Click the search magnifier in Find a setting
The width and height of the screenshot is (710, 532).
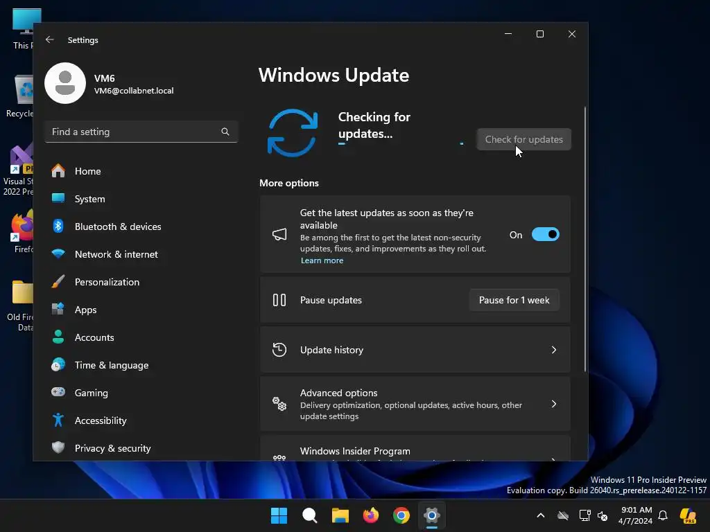tap(225, 132)
